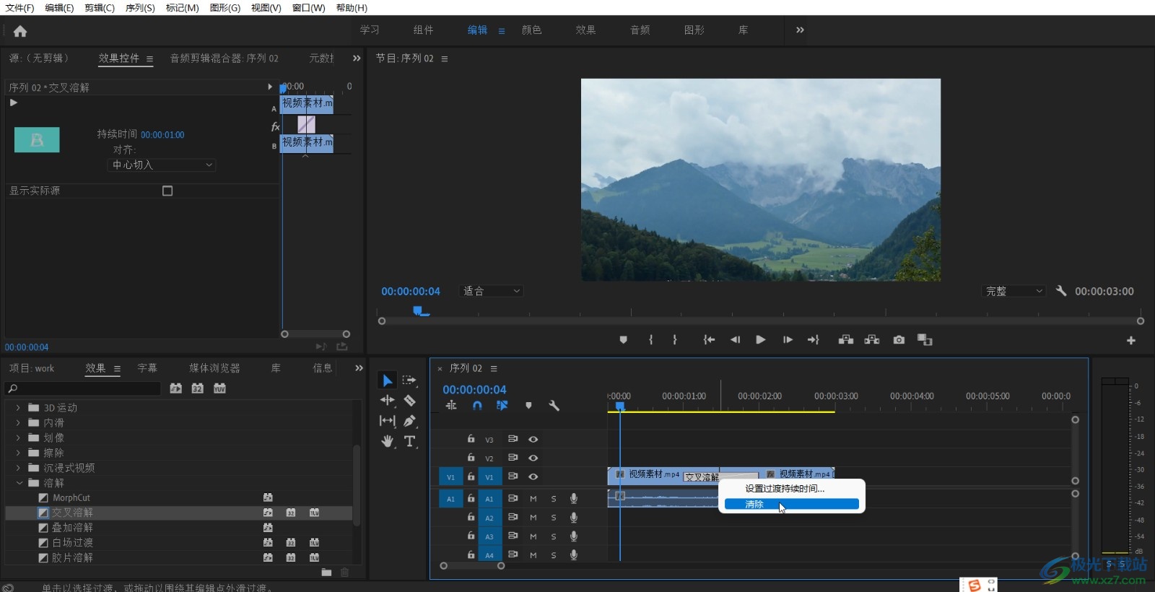Open the button editor plus icon
The height and width of the screenshot is (592, 1155).
1131,341
